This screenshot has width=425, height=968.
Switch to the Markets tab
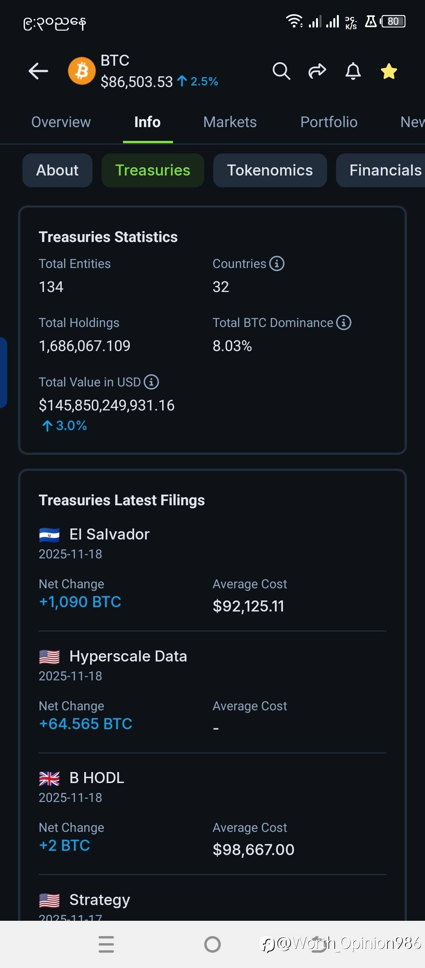230,122
